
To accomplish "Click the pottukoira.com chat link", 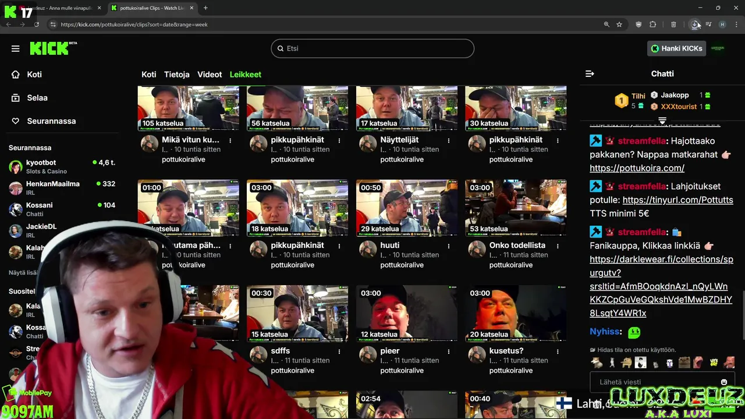I will (x=637, y=168).
